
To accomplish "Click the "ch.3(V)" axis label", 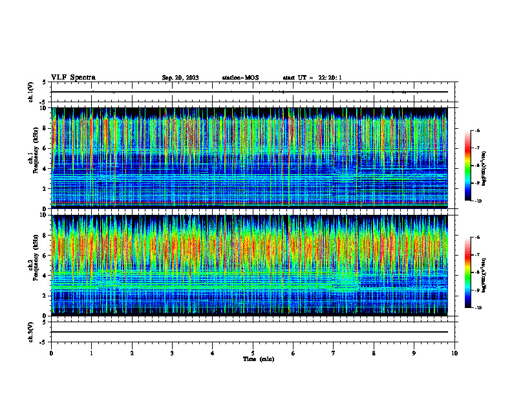I will coord(31,332).
